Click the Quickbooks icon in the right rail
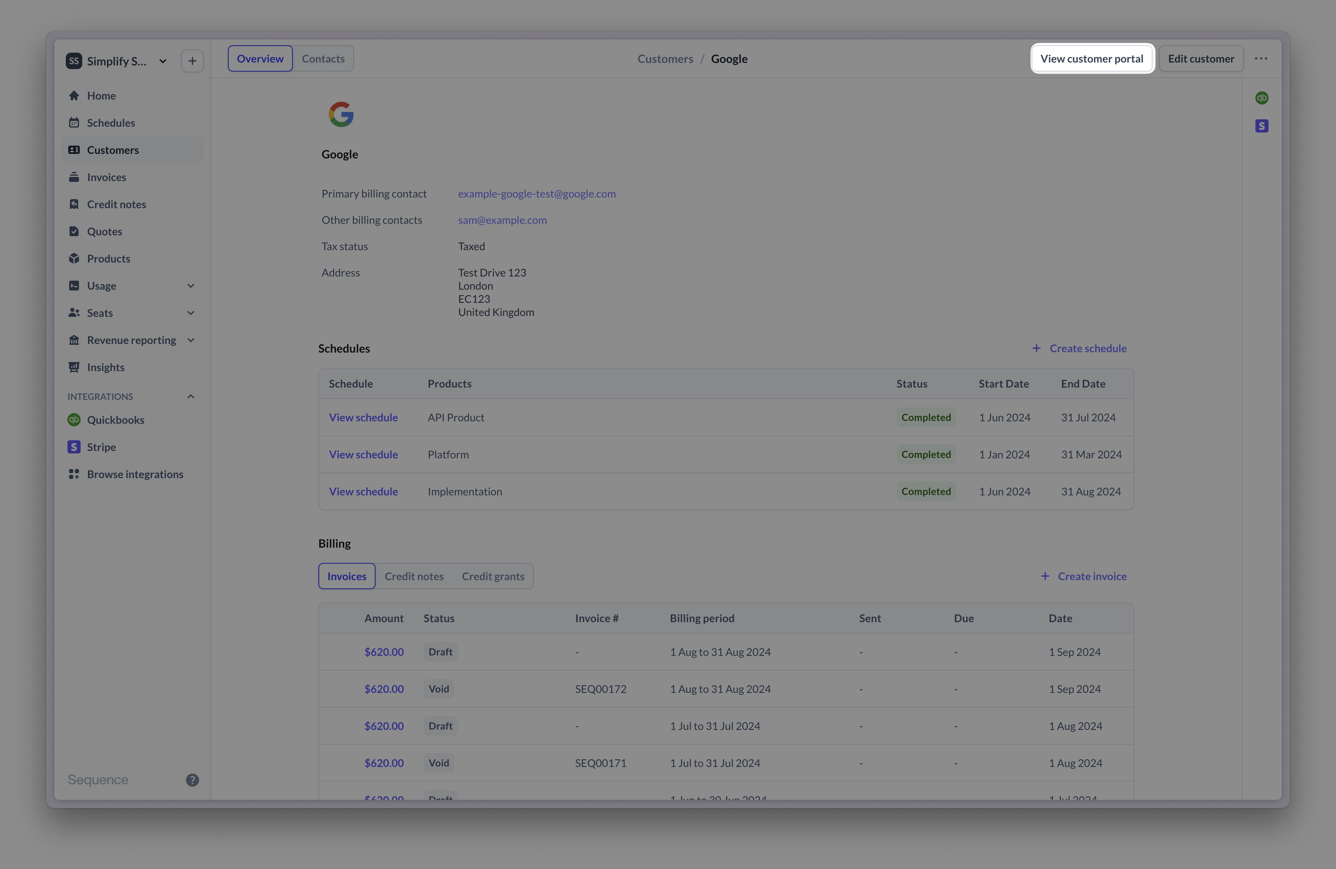 pyautogui.click(x=1261, y=98)
